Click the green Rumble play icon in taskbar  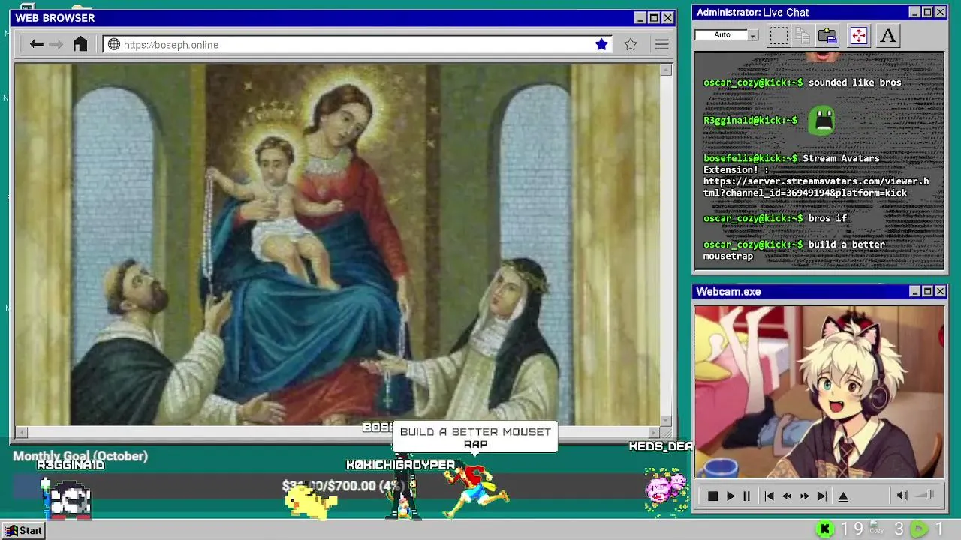(x=919, y=529)
